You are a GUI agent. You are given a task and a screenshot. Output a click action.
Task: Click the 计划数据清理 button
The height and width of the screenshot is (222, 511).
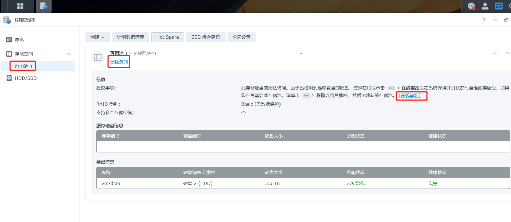[x=131, y=37]
